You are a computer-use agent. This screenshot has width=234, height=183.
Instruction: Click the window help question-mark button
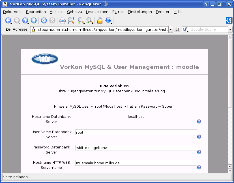click(x=206, y=4)
